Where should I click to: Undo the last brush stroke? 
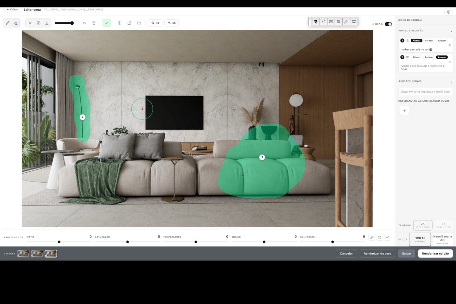(x=84, y=23)
